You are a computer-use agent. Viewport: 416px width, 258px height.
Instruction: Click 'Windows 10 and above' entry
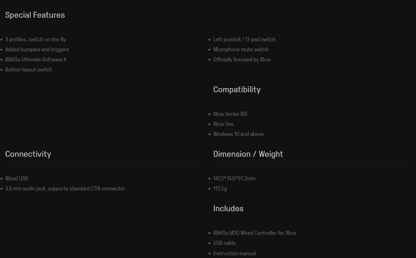point(239,134)
